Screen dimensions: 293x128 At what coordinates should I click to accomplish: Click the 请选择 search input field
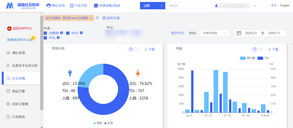[x=189, y=5]
